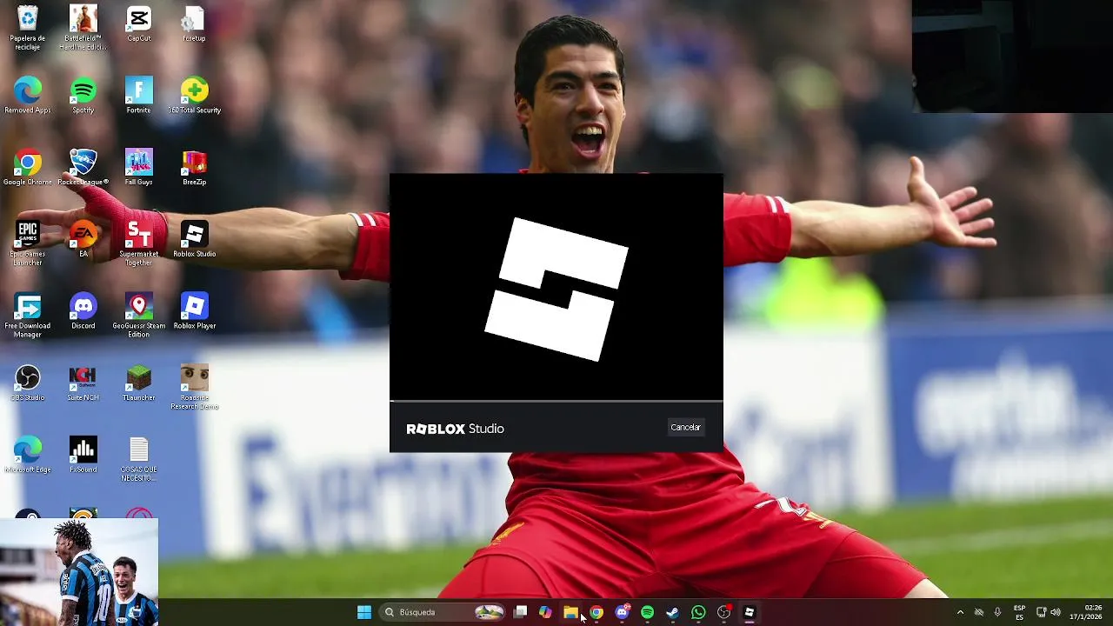This screenshot has height=626, width=1113.
Task: Select the Discord desktop shortcut
Action: [83, 311]
